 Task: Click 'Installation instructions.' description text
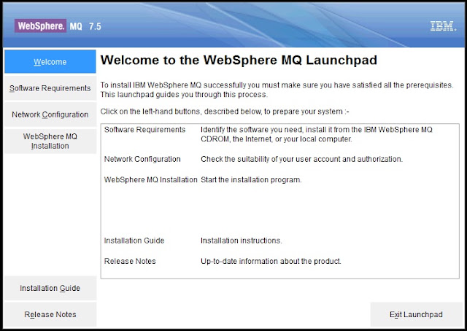[x=242, y=241]
